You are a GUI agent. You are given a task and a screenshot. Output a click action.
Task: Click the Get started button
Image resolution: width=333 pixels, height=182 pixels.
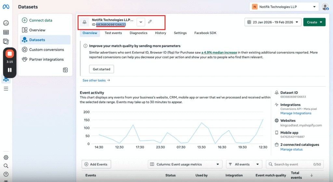click(x=101, y=69)
